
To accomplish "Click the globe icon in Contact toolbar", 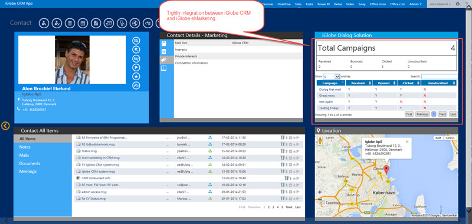I will 135,23.
